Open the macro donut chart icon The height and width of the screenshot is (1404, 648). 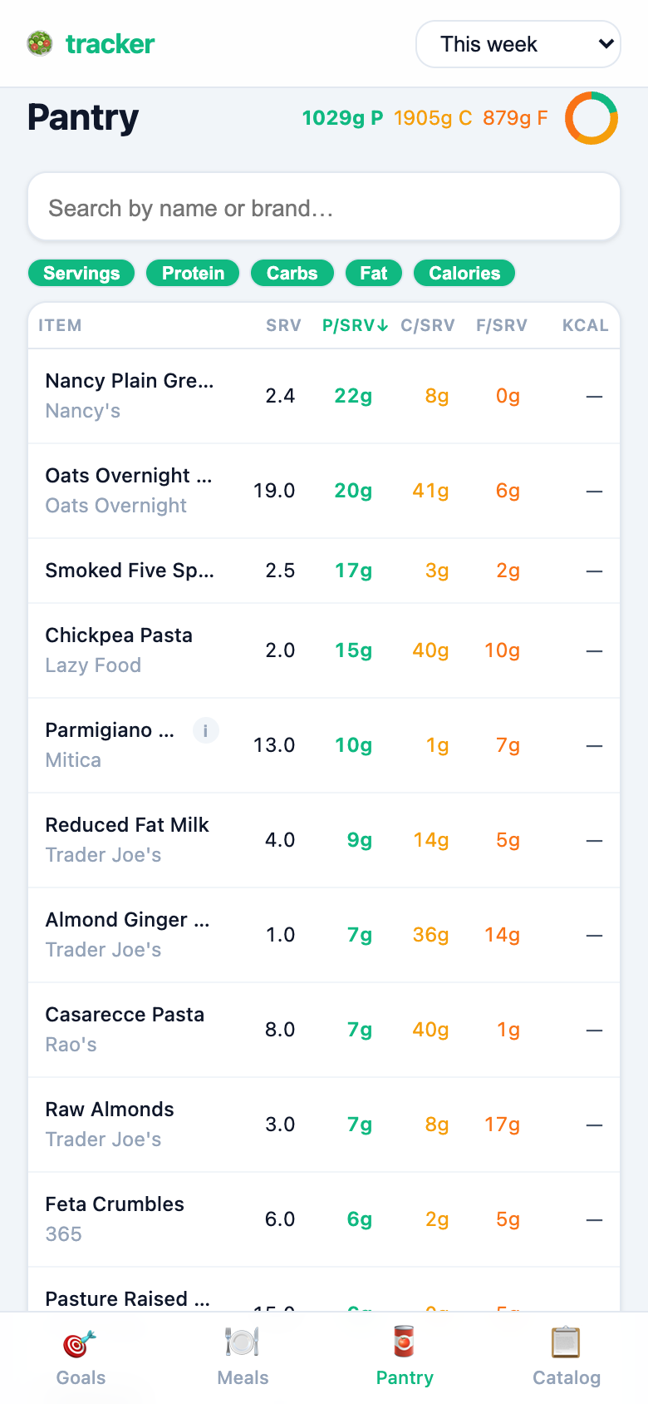592,118
